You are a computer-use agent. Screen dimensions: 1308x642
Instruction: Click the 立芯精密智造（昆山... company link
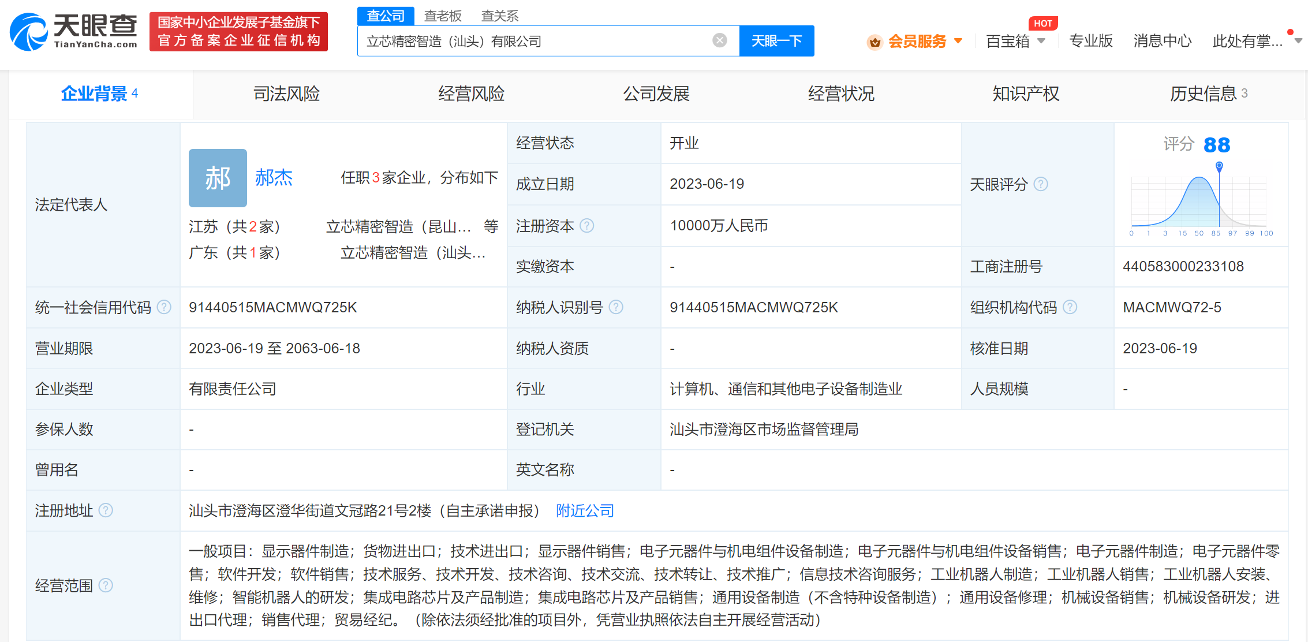click(x=399, y=226)
